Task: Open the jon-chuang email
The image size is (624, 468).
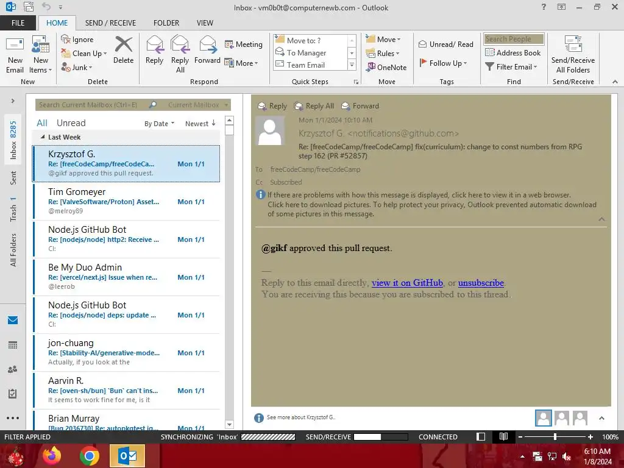Action: pyautogui.click(x=127, y=353)
